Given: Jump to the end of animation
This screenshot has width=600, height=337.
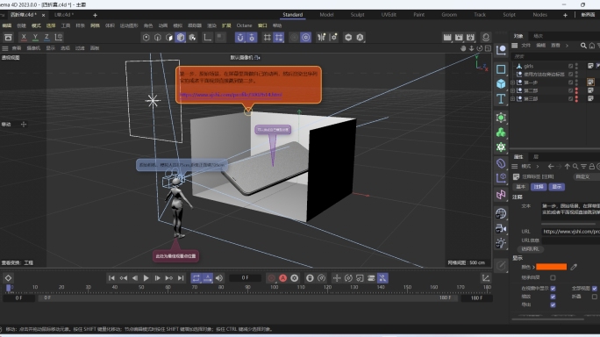Looking at the screenshot, I should [x=181, y=278].
